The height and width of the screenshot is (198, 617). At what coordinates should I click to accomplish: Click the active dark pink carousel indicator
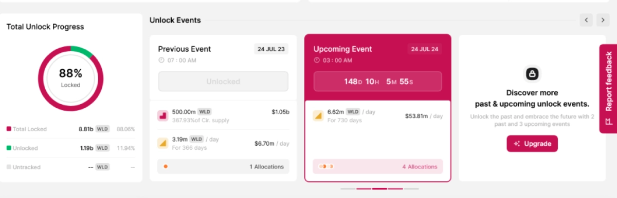pos(379,189)
